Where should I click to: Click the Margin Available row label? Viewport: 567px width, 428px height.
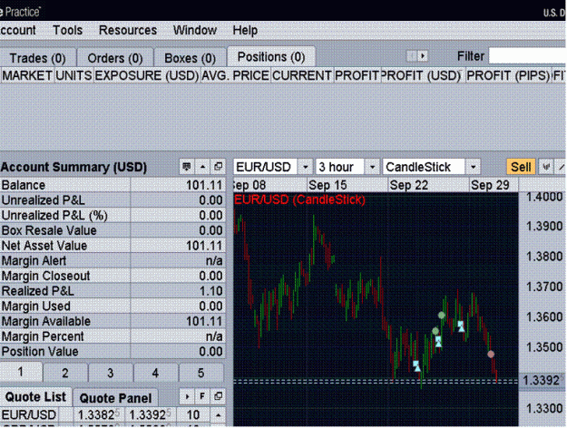point(46,321)
